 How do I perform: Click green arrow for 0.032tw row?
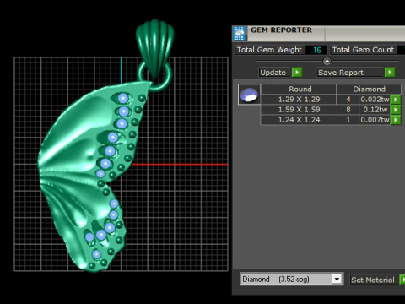[x=396, y=100]
